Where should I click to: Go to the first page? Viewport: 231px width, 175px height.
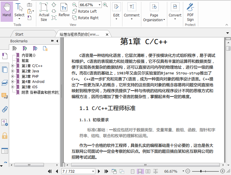click(50, 171)
